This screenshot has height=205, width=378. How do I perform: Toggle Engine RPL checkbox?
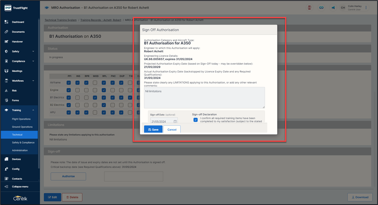point(104,90)
